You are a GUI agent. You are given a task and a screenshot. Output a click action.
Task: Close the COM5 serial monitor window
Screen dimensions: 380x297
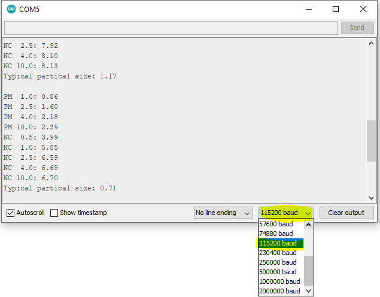point(363,9)
